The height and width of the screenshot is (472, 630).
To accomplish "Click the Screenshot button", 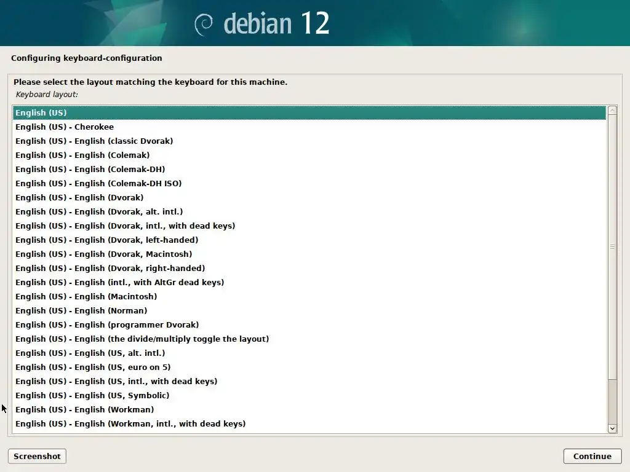I will [x=37, y=457].
